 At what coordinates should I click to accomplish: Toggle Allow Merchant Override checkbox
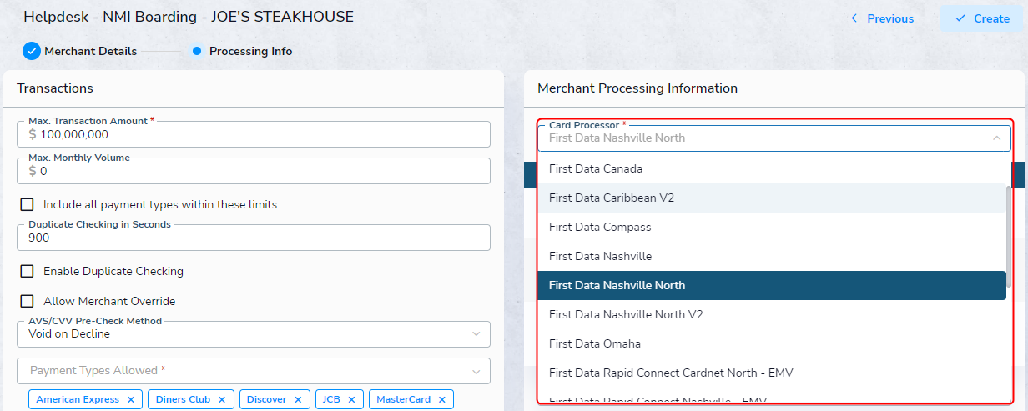[x=28, y=301]
